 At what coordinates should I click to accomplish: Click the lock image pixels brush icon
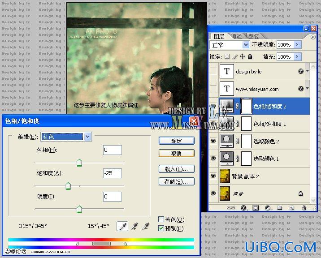pos(235,56)
